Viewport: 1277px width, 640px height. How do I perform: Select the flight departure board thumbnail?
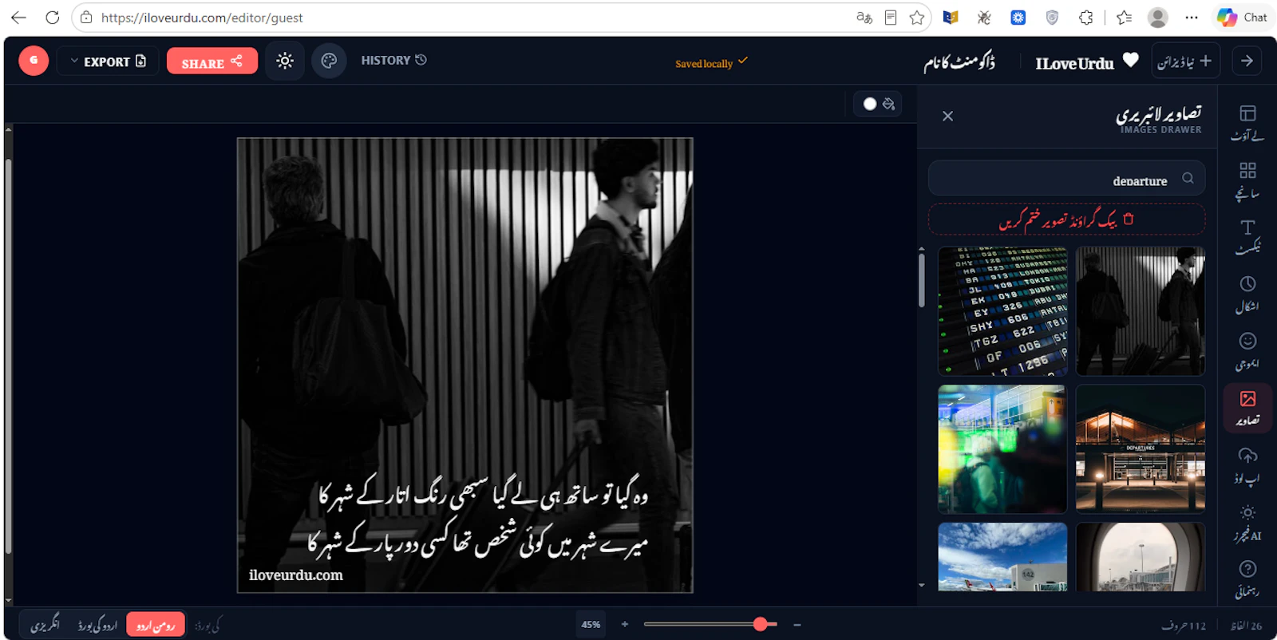(x=1002, y=311)
